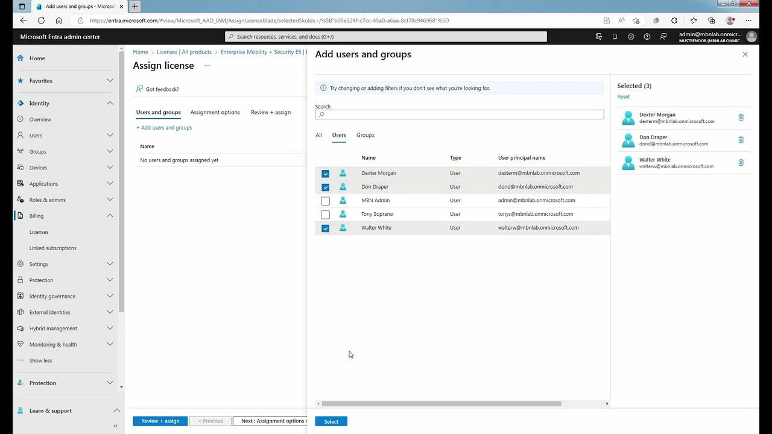Image resolution: width=772 pixels, height=434 pixels.
Task: Click the sidebar's vertical scrollbar
Action: point(121,181)
